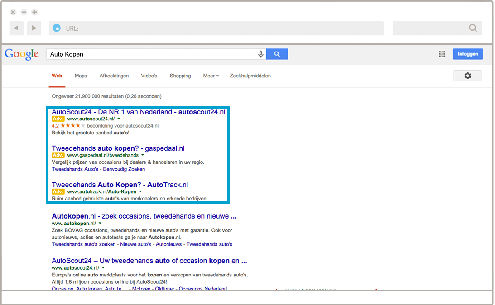Viewport: 495px width, 305px height.
Task: Click the Adv. badge of autoscout24.nl ad
Action: (x=58, y=119)
